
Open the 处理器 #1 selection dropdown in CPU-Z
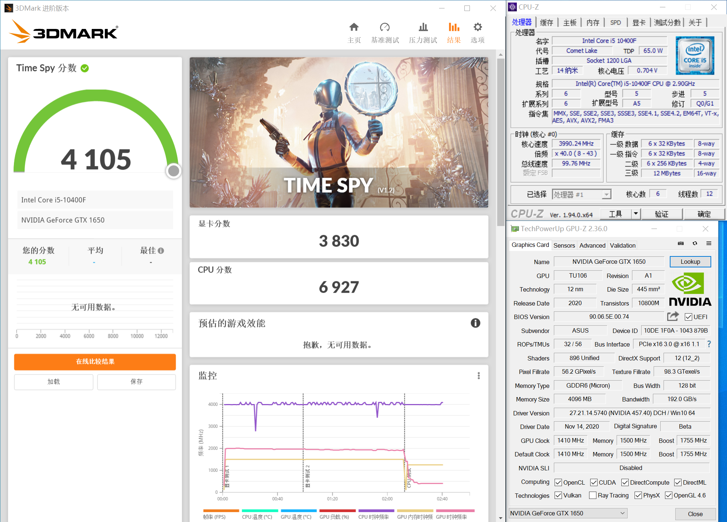(582, 194)
